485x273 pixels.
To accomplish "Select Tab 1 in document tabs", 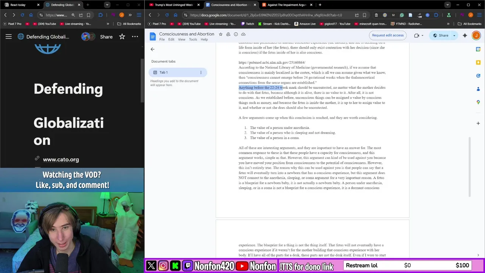I will (178, 72).
